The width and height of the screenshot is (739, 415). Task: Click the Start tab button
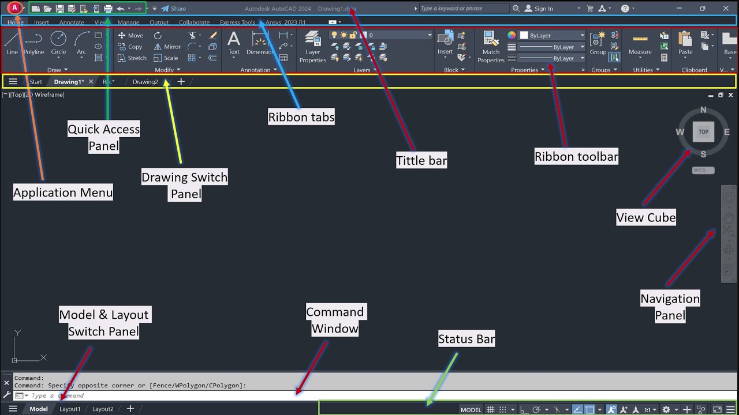pos(36,82)
